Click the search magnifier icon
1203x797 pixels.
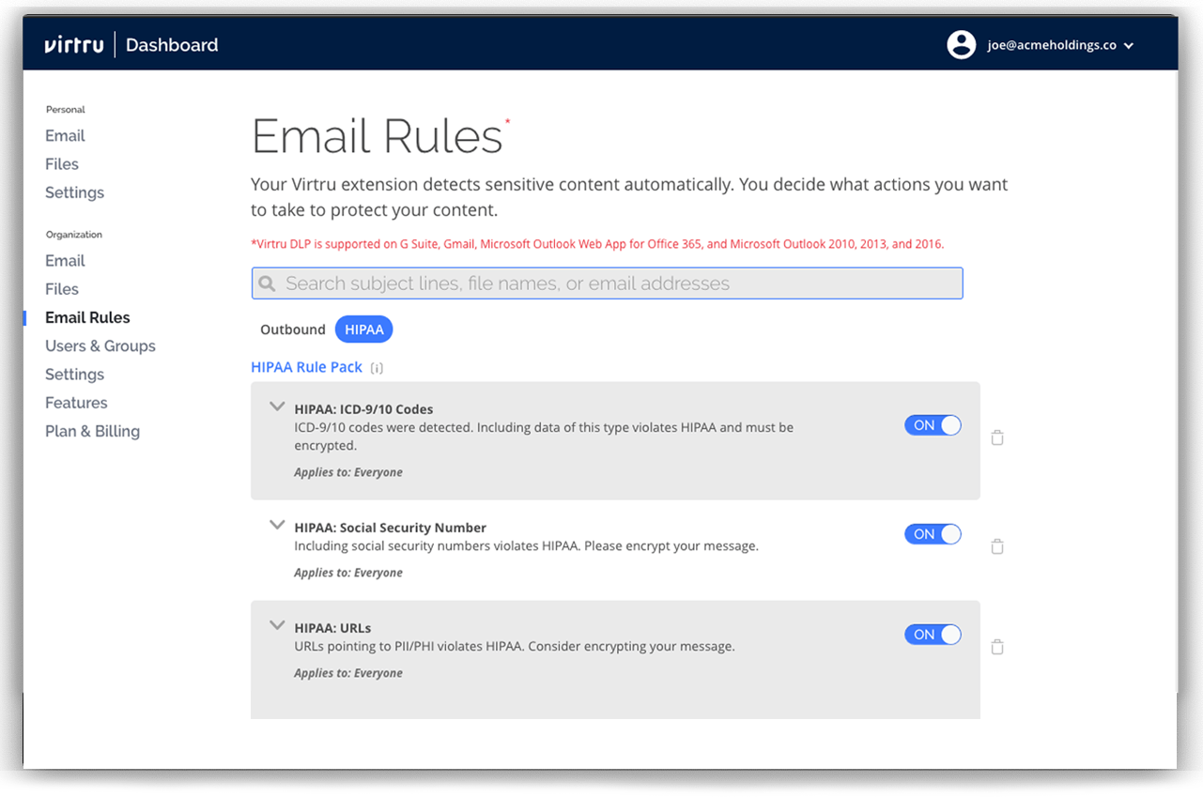tap(268, 284)
